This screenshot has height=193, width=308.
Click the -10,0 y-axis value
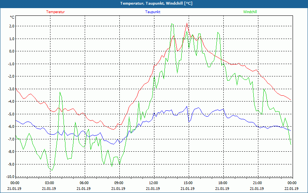coord(10,177)
